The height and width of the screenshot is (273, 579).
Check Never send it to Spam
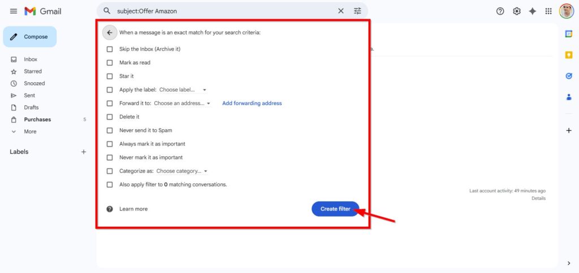[x=110, y=130]
